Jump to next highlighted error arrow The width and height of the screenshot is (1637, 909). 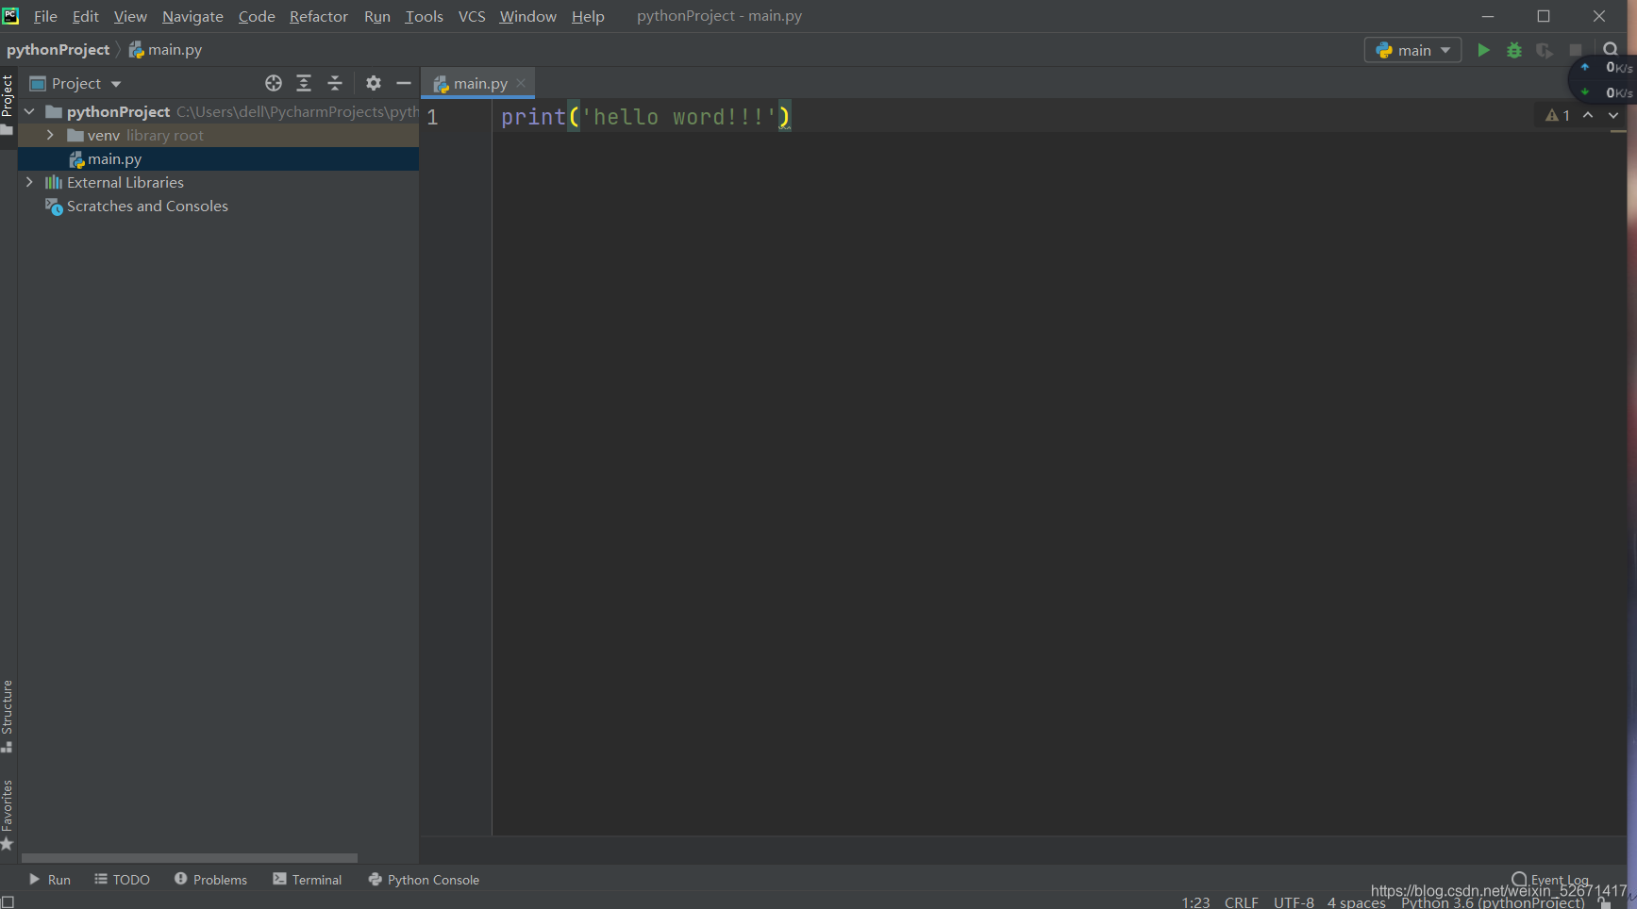pos(1613,115)
